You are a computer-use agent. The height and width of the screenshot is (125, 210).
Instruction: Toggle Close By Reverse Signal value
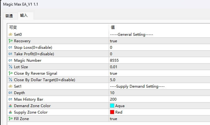click(x=113, y=73)
